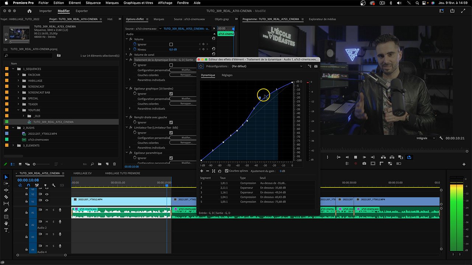This screenshot has height=265, width=472.
Task: Open Program monitor settings wrench
Action: click(441, 138)
